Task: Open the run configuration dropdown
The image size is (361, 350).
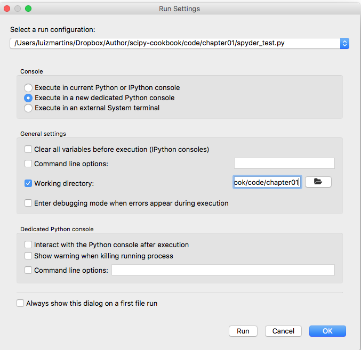Action: (344, 43)
